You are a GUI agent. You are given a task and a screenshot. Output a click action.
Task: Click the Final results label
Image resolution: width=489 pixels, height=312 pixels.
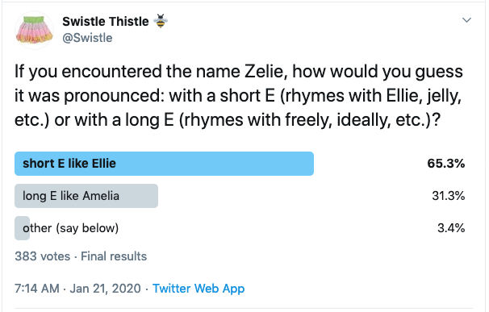(x=114, y=256)
